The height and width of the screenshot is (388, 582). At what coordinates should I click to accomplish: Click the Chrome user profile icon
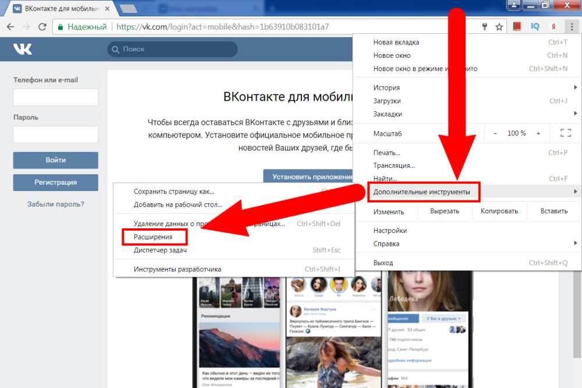514,5
